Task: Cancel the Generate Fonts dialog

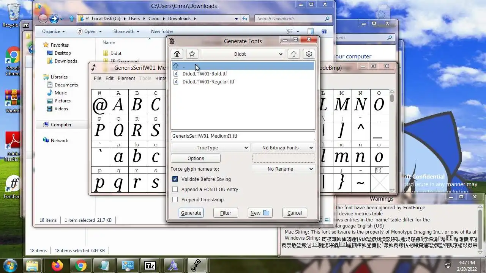Action: [295, 213]
